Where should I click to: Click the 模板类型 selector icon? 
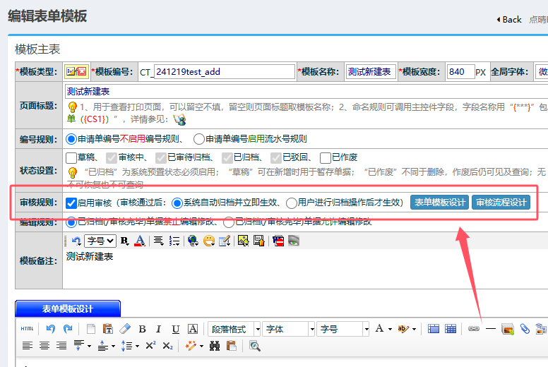(x=76, y=71)
